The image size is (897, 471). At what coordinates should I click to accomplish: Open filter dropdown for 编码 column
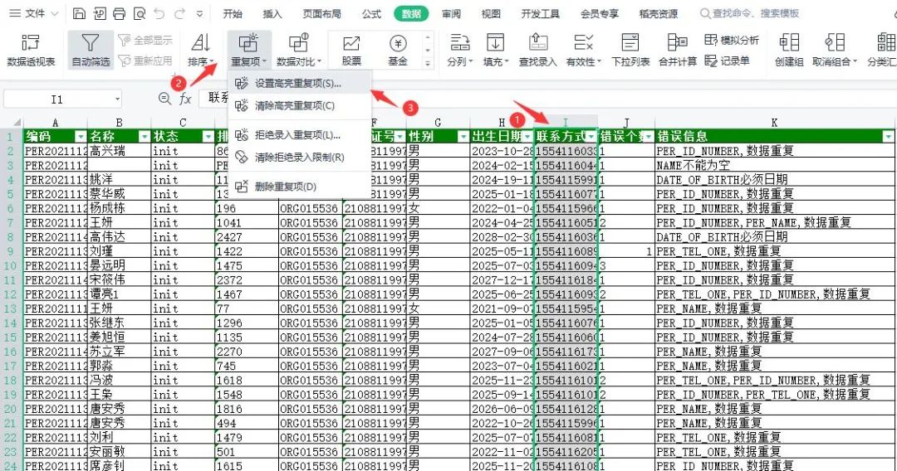coord(81,137)
